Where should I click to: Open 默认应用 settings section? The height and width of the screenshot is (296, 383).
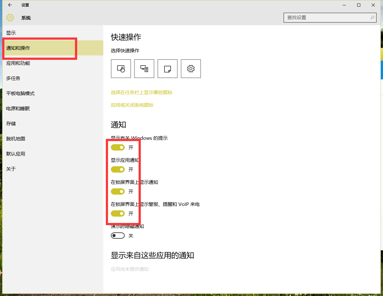[x=15, y=154]
